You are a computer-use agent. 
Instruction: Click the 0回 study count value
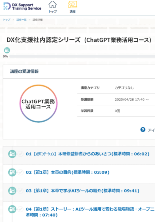click(x=117, y=111)
